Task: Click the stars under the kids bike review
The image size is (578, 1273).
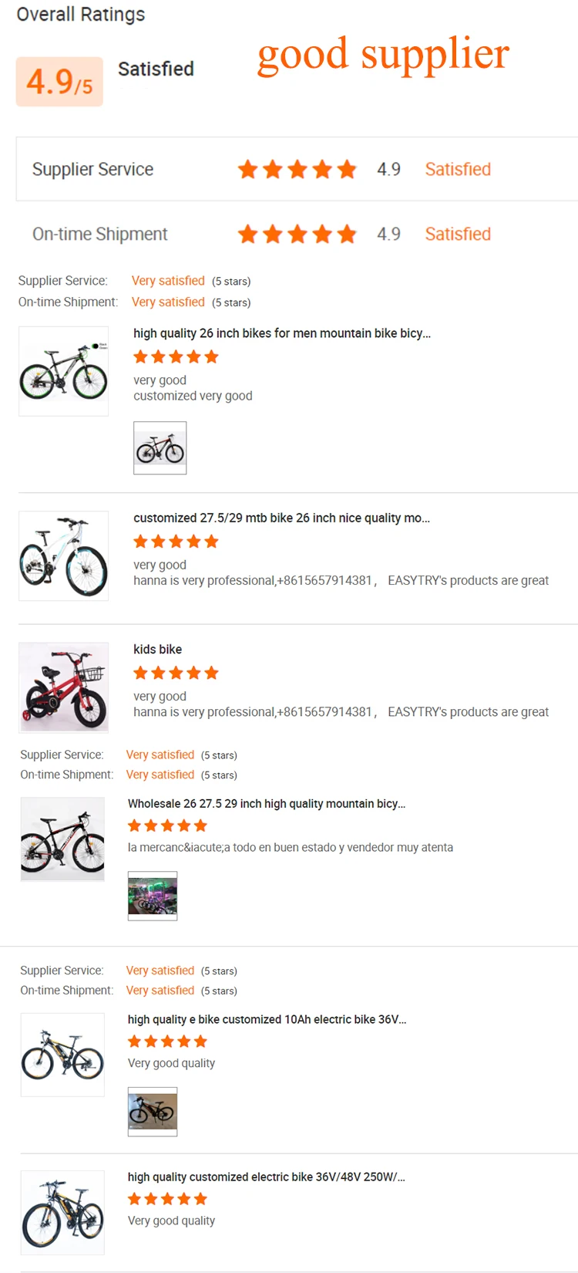Action: click(x=176, y=673)
